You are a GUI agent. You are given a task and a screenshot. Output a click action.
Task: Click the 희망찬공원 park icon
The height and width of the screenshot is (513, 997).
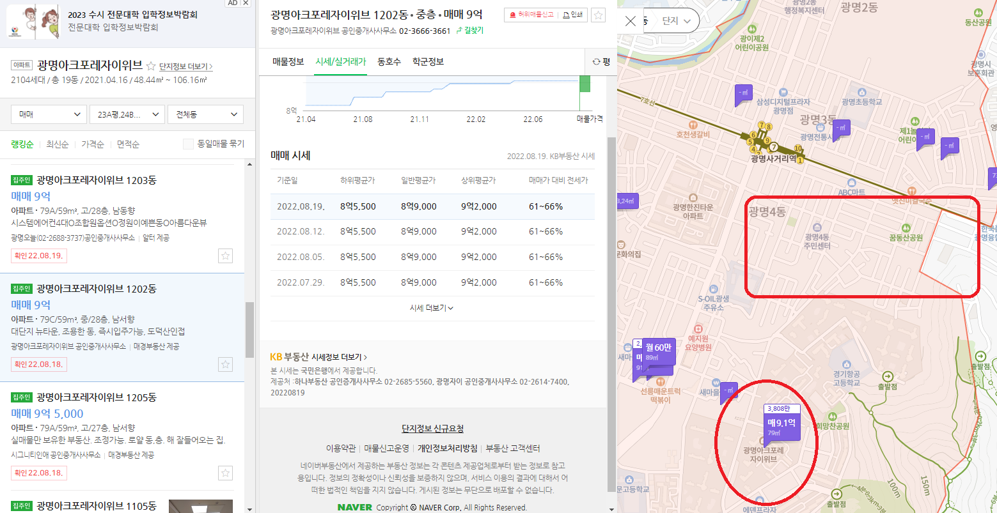click(x=833, y=417)
